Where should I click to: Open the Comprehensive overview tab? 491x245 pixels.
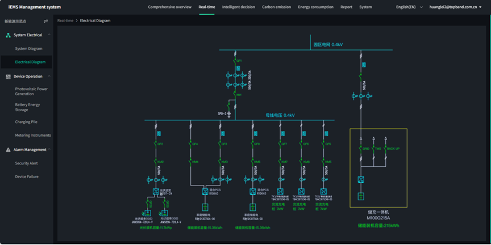click(169, 7)
